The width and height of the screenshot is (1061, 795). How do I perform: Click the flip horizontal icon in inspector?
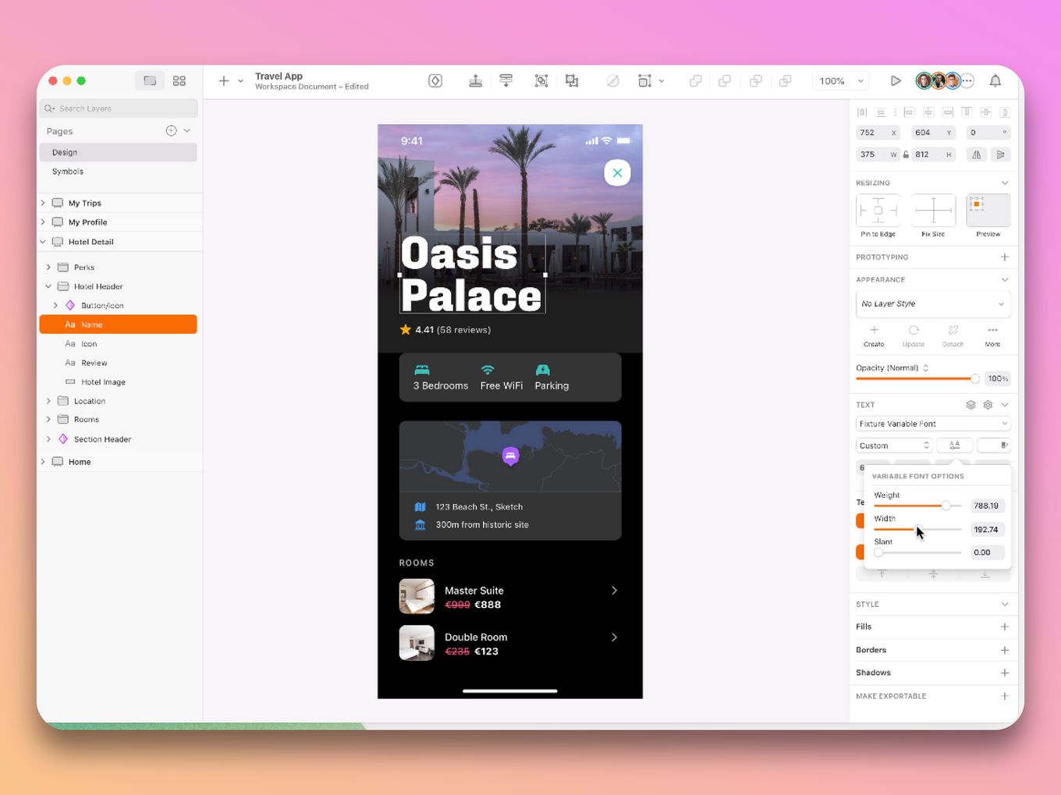tap(976, 154)
